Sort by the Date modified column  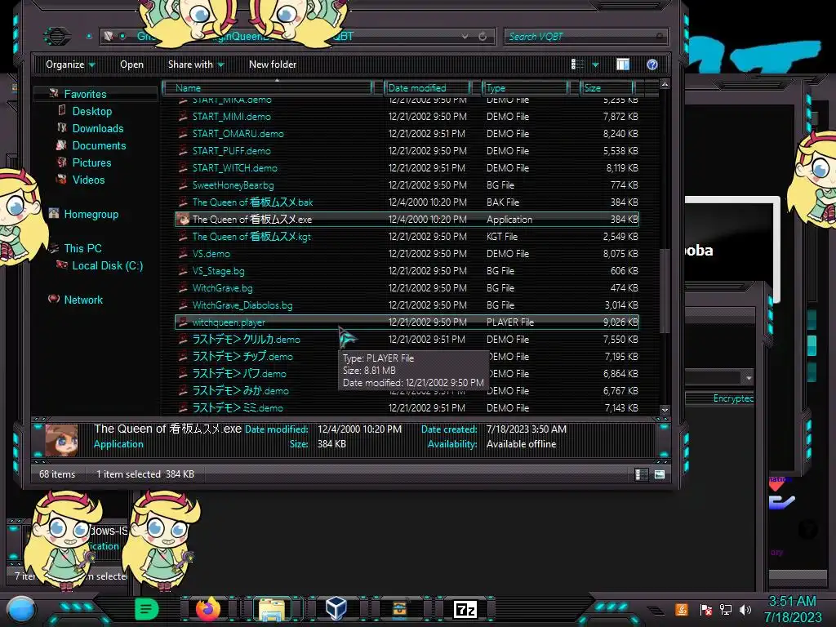coord(428,87)
